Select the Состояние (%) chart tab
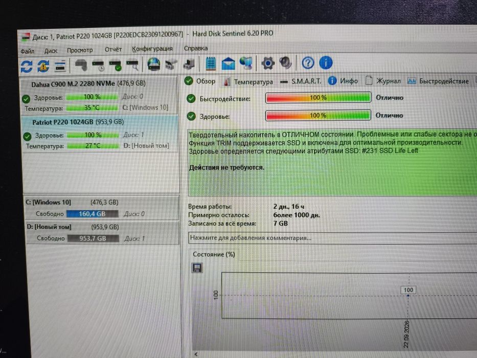This screenshot has height=358, width=477. [x=214, y=254]
